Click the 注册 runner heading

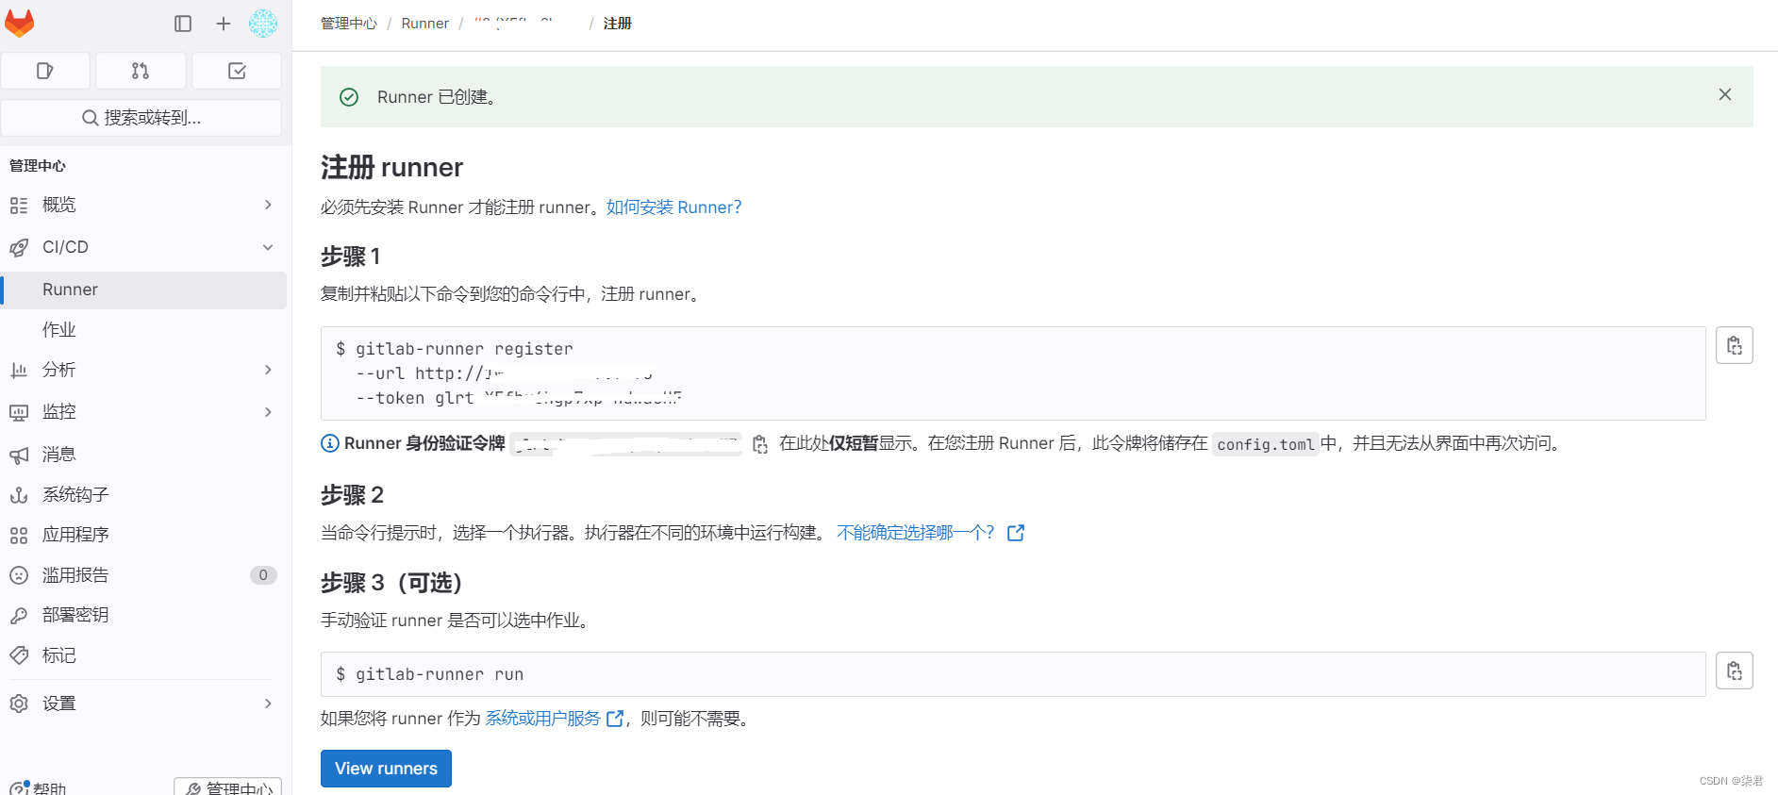pos(391,168)
